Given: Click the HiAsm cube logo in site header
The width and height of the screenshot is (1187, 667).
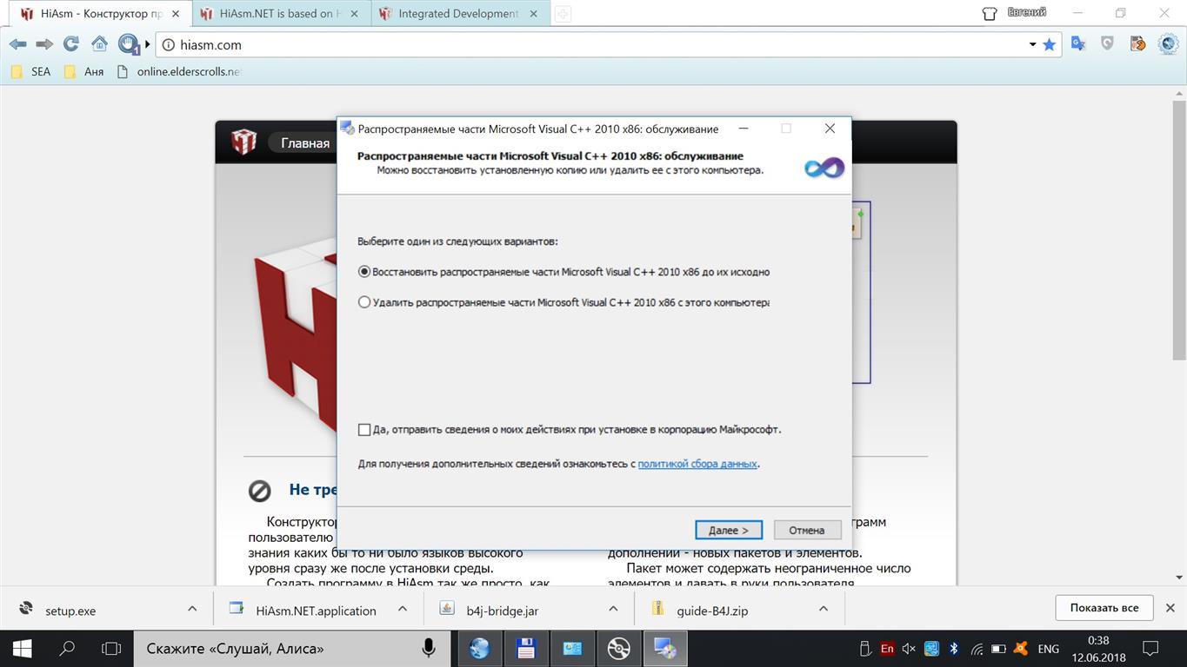Looking at the screenshot, I should pos(243,142).
